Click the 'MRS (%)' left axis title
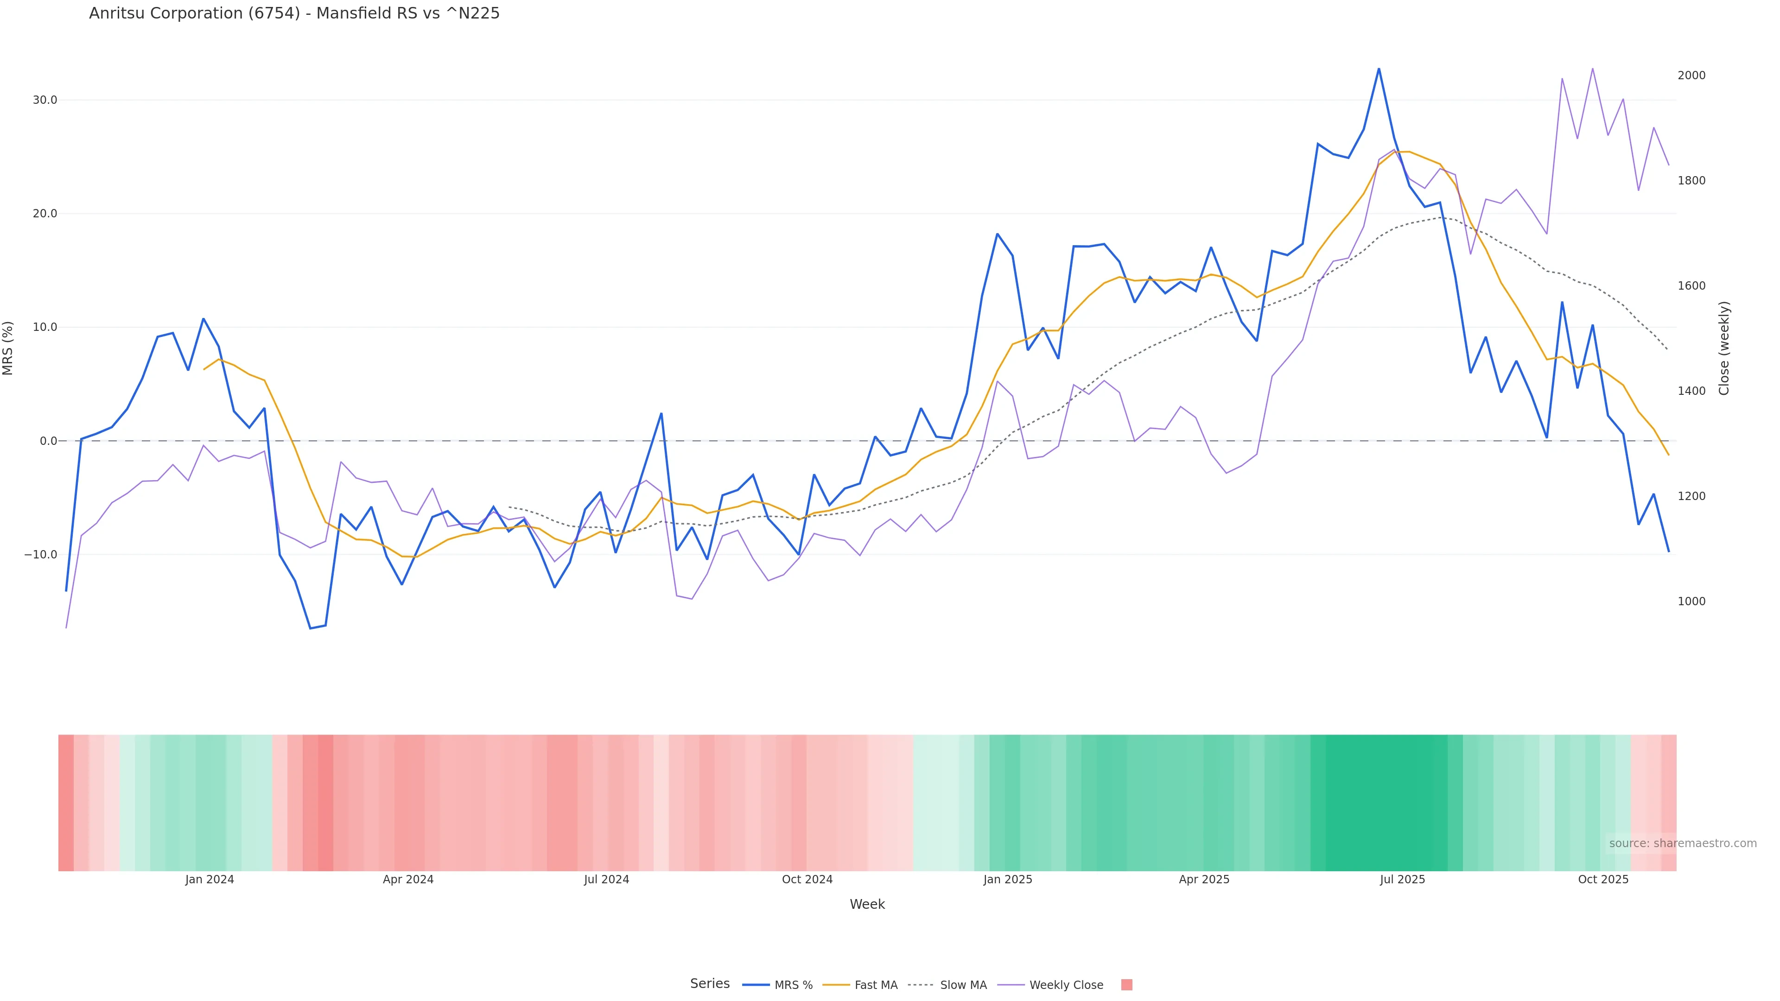Screen dimensions: 1780x1001 8,348
